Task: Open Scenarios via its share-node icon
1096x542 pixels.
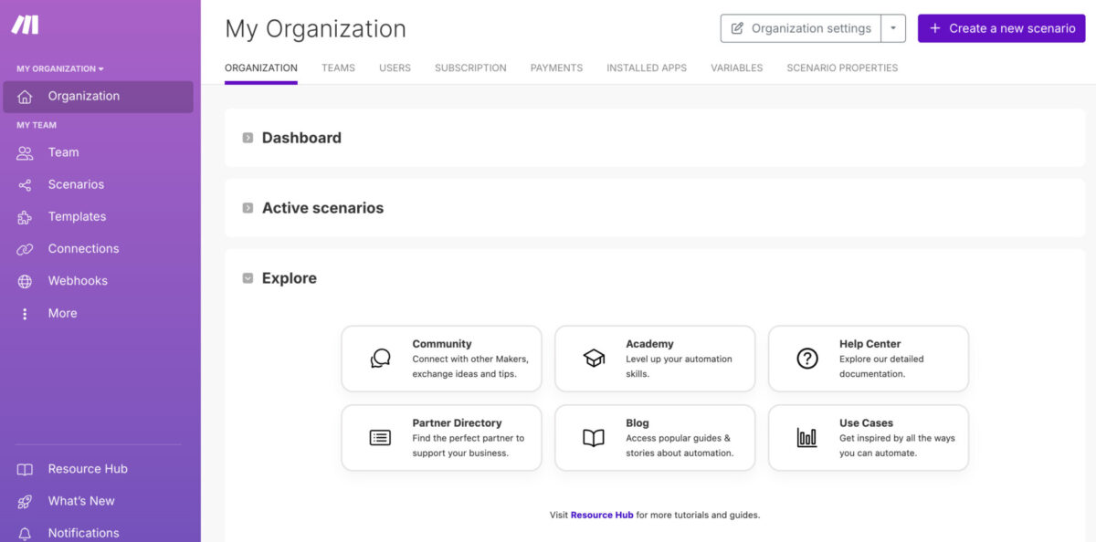Action: coord(25,184)
